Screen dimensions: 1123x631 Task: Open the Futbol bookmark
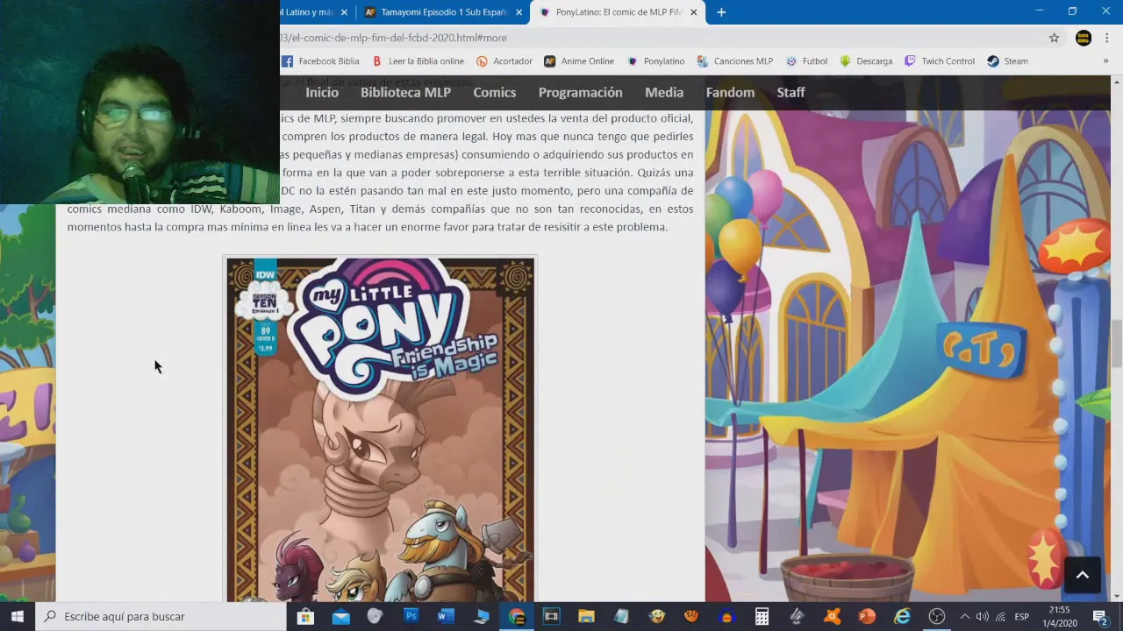pyautogui.click(x=805, y=61)
